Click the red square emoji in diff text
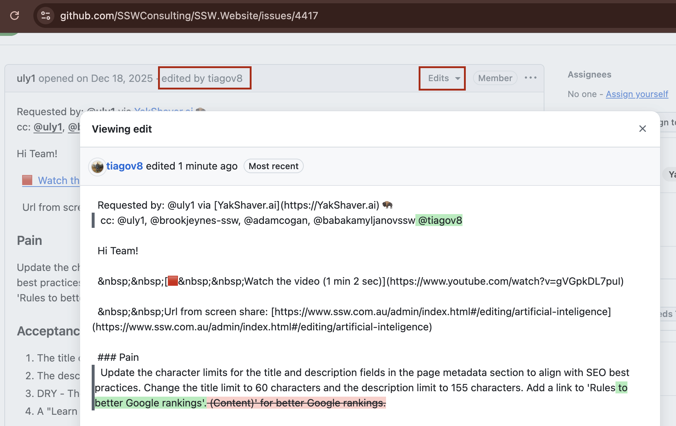676x426 pixels. 173,281
